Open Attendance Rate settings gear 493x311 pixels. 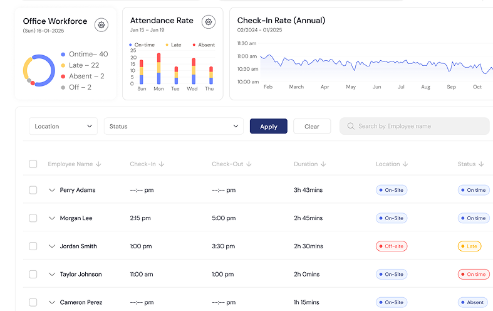(209, 22)
